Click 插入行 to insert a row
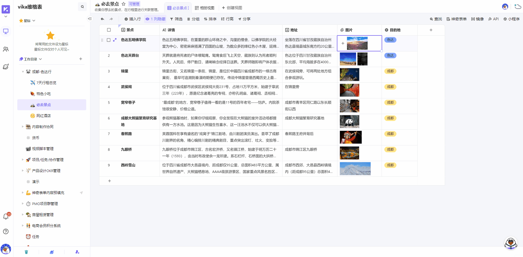 [133, 19]
